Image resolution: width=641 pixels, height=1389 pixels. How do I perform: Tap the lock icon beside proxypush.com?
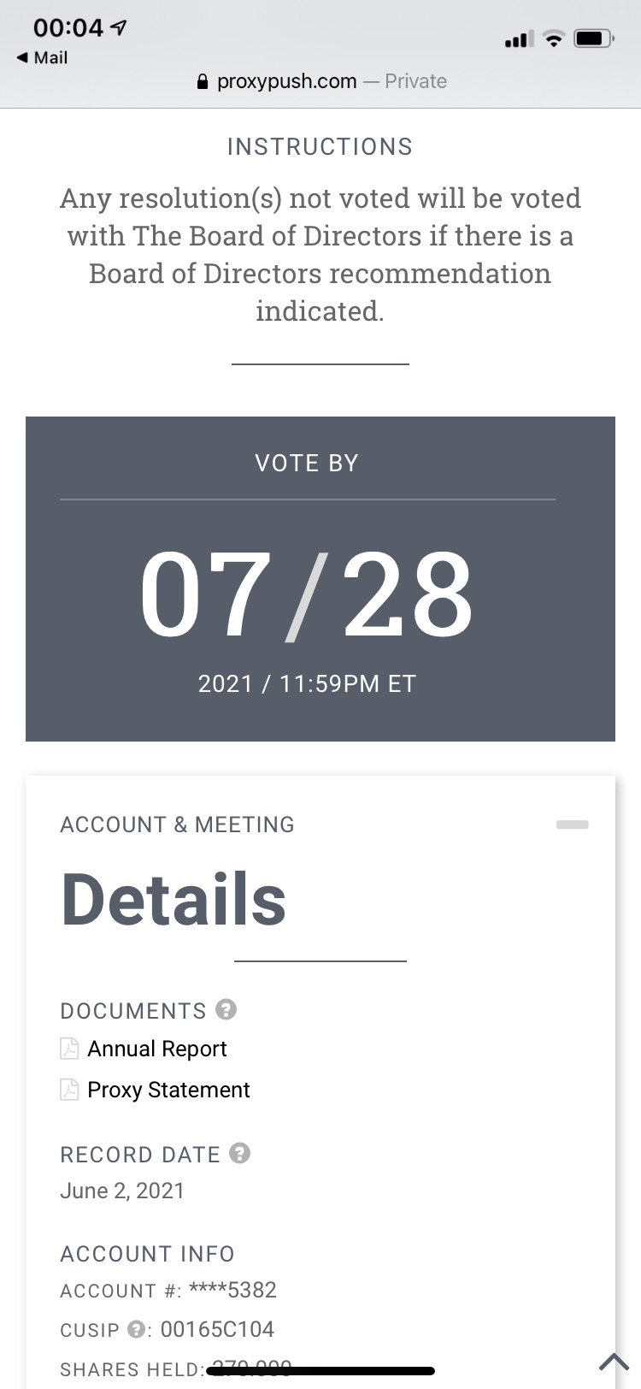pos(203,82)
